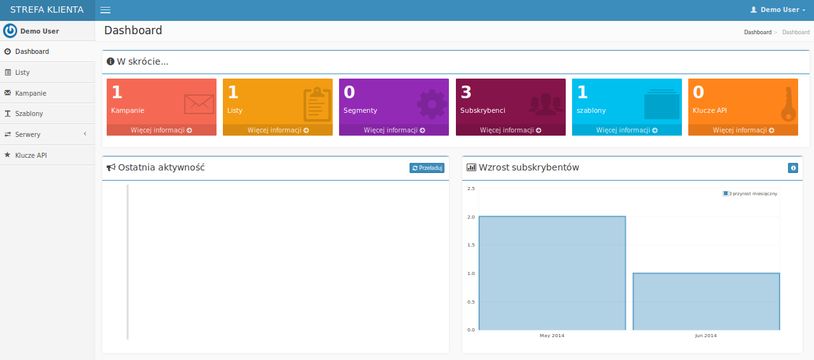Open Szablony in sidebar menu

[x=48, y=113]
